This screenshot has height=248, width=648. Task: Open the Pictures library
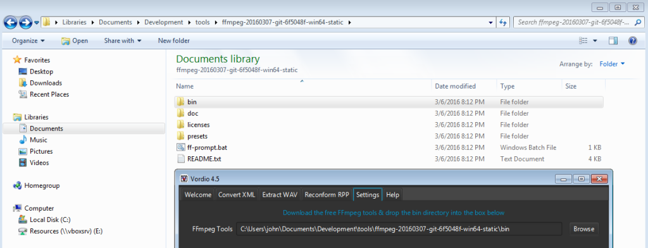pyautogui.click(x=36, y=151)
